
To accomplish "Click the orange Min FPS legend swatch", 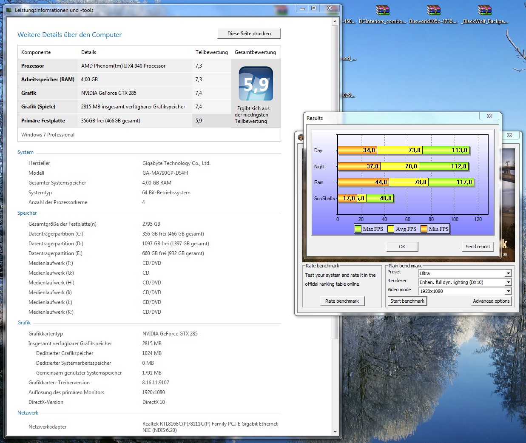I will [x=424, y=229].
